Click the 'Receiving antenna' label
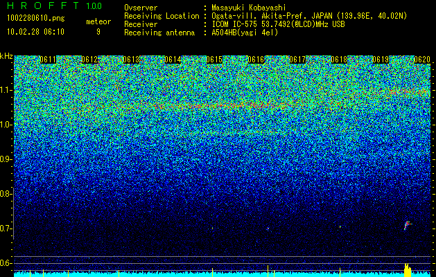 (x=159, y=33)
